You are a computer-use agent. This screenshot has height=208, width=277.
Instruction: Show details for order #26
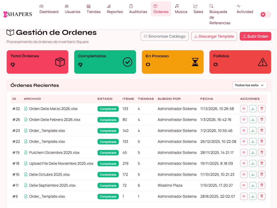pyautogui.click(x=244, y=120)
